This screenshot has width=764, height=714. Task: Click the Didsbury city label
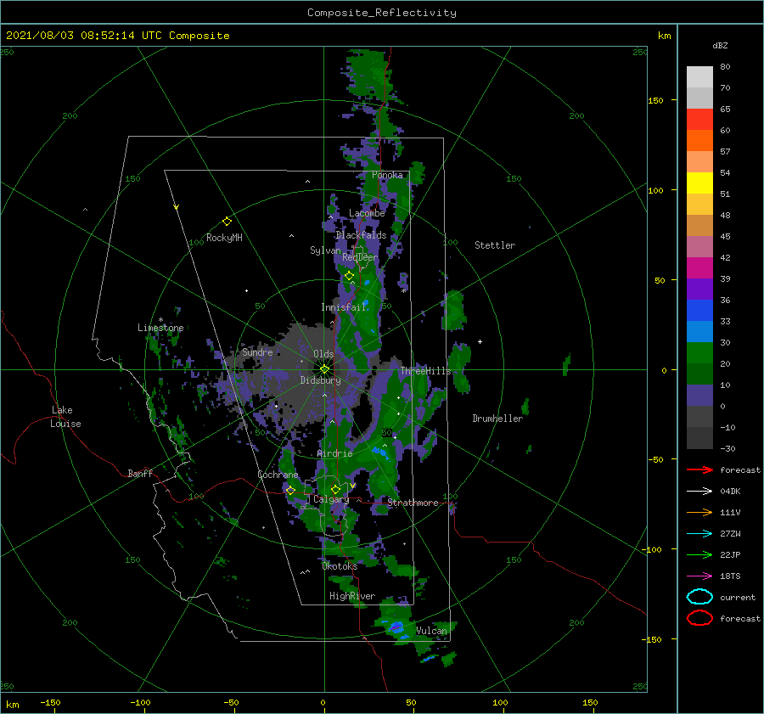pos(320,380)
